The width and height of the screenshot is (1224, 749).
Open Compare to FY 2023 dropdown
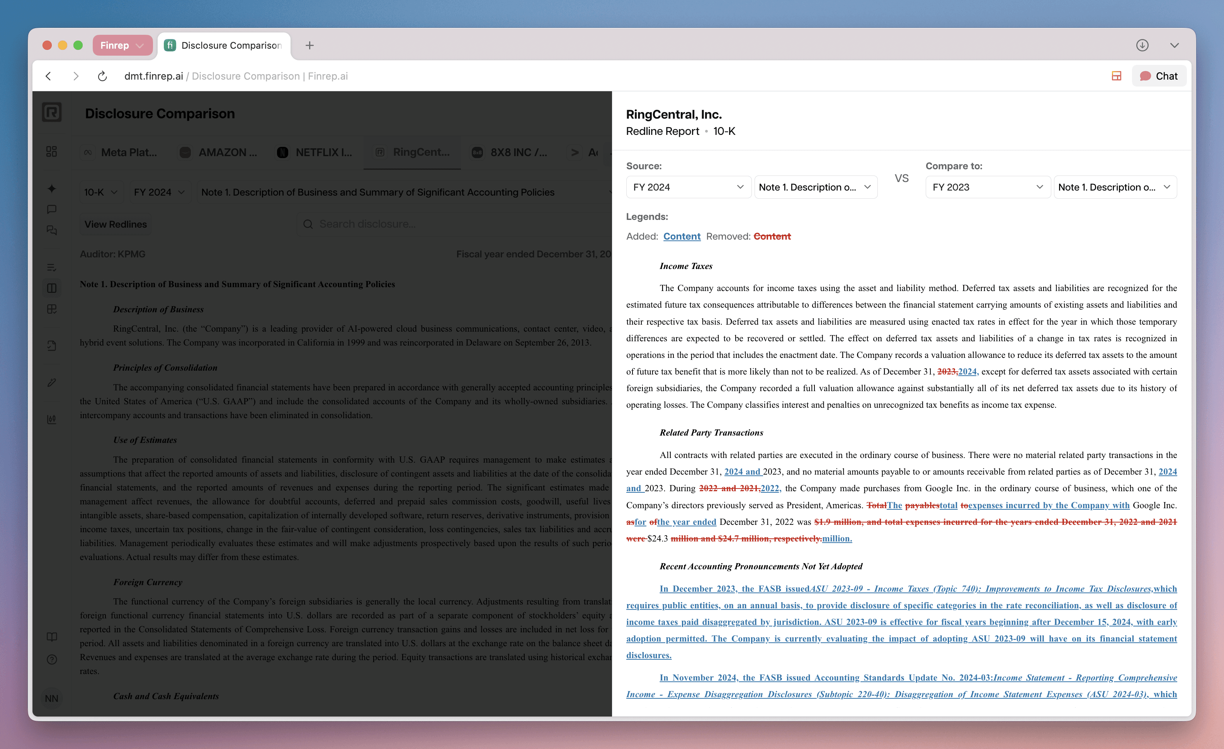(x=987, y=187)
